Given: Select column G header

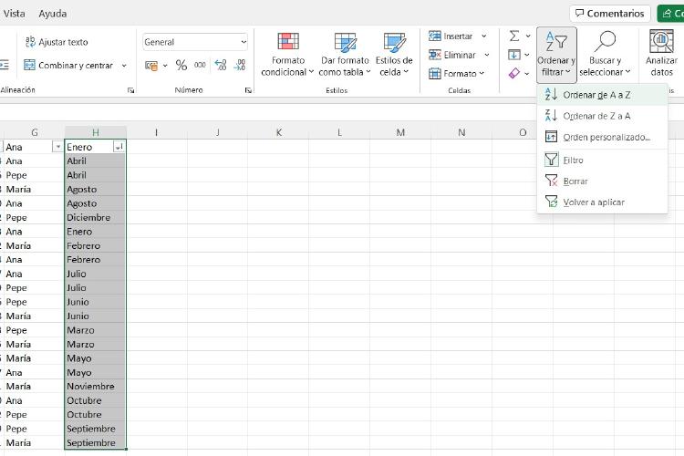Looking at the screenshot, I should click(35, 132).
